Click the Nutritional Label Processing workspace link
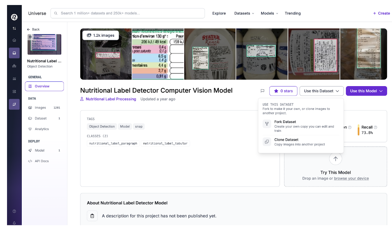 point(111,99)
